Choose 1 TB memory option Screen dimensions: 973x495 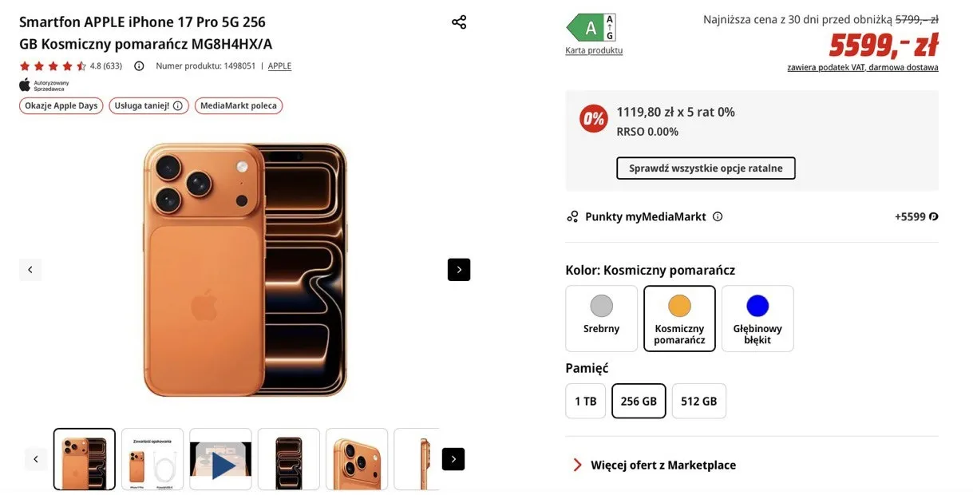pos(585,401)
